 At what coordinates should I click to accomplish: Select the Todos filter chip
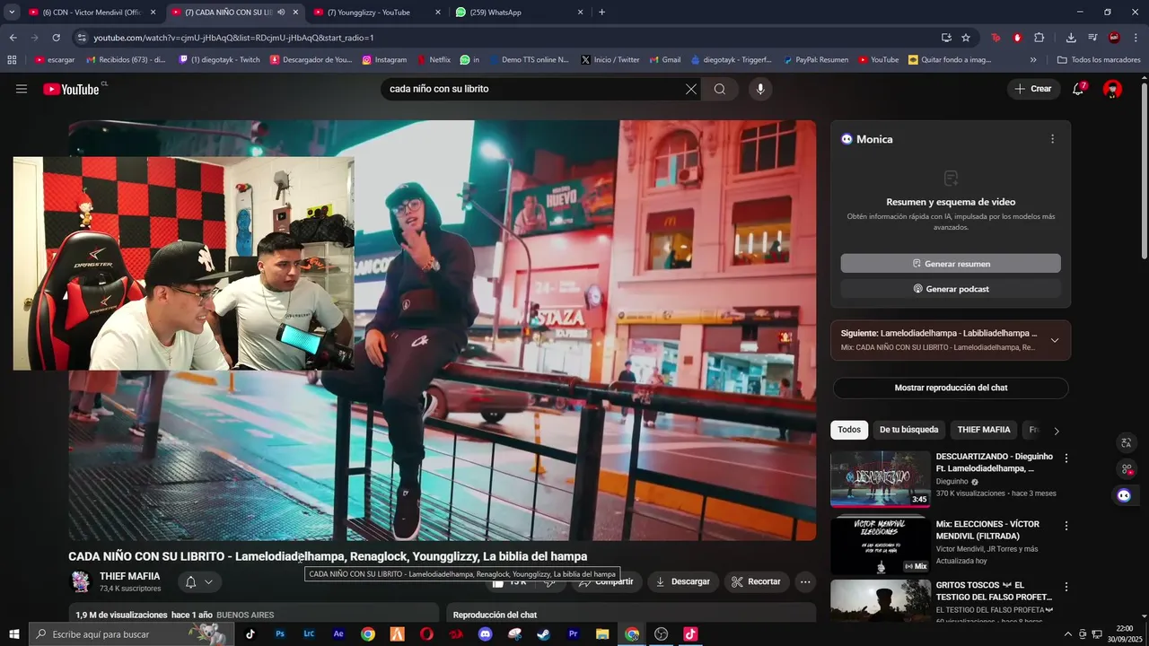(849, 430)
